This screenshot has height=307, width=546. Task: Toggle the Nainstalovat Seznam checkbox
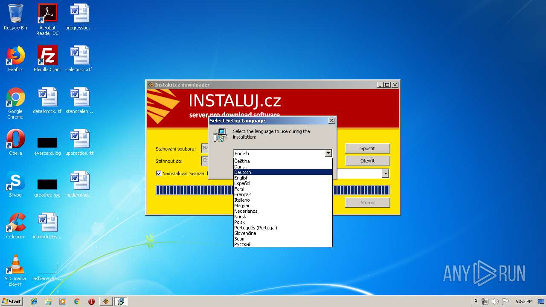[159, 174]
